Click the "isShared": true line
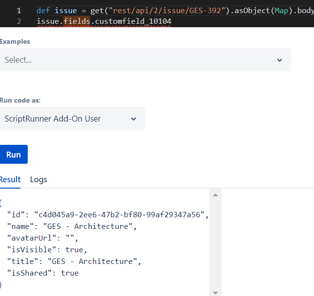 [x=43, y=273]
